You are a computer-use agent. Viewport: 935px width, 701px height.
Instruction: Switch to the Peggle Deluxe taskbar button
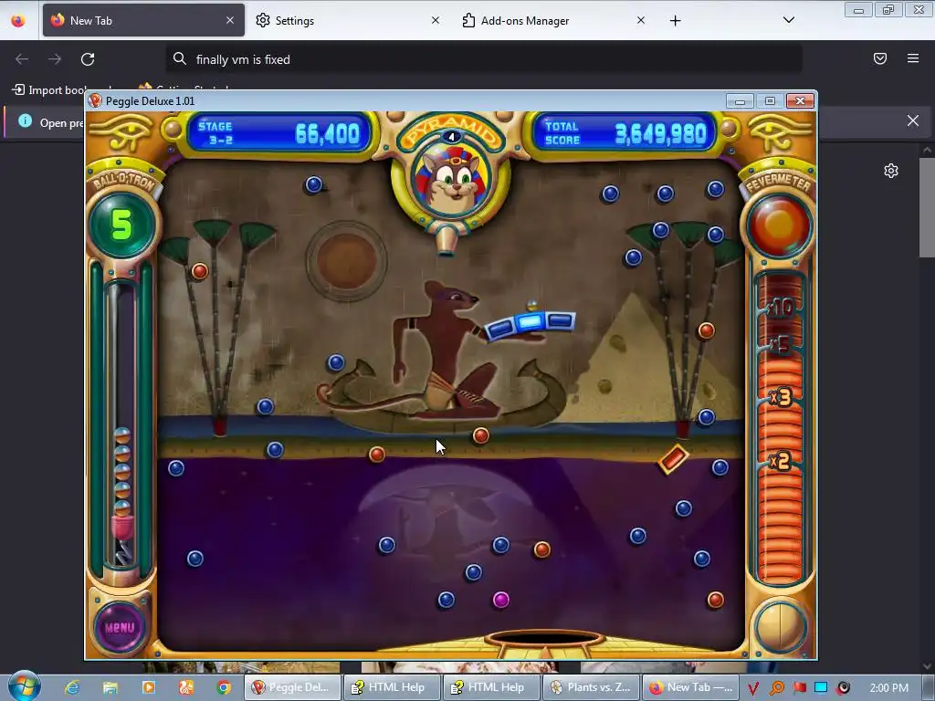(x=292, y=687)
